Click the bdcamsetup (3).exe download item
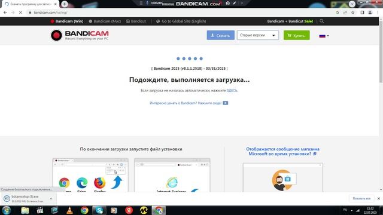This screenshot has width=383, height=215. (25, 199)
